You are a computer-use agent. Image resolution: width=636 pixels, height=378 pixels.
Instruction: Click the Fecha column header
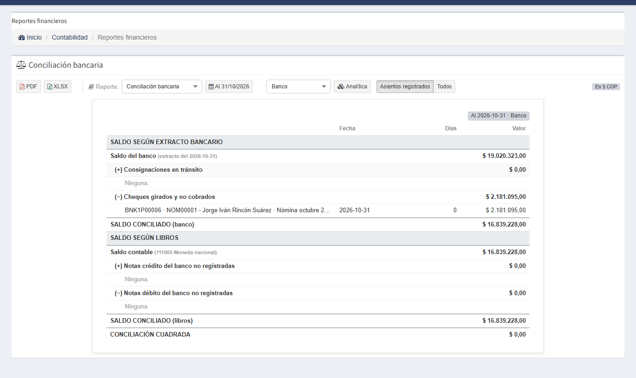[347, 128]
